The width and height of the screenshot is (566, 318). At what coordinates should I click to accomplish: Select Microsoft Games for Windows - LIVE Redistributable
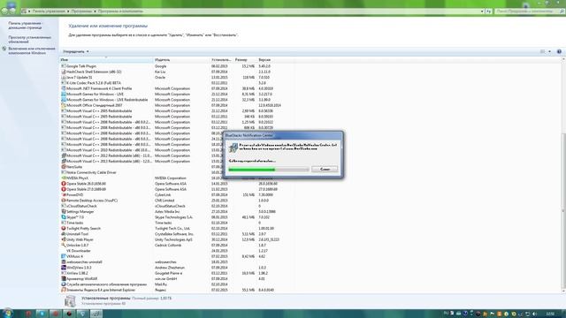tap(177, 100)
